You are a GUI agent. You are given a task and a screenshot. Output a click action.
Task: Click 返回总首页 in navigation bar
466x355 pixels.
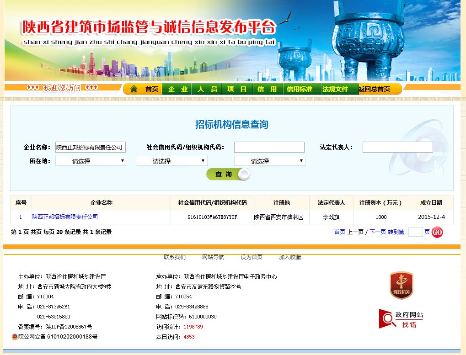[374, 89]
